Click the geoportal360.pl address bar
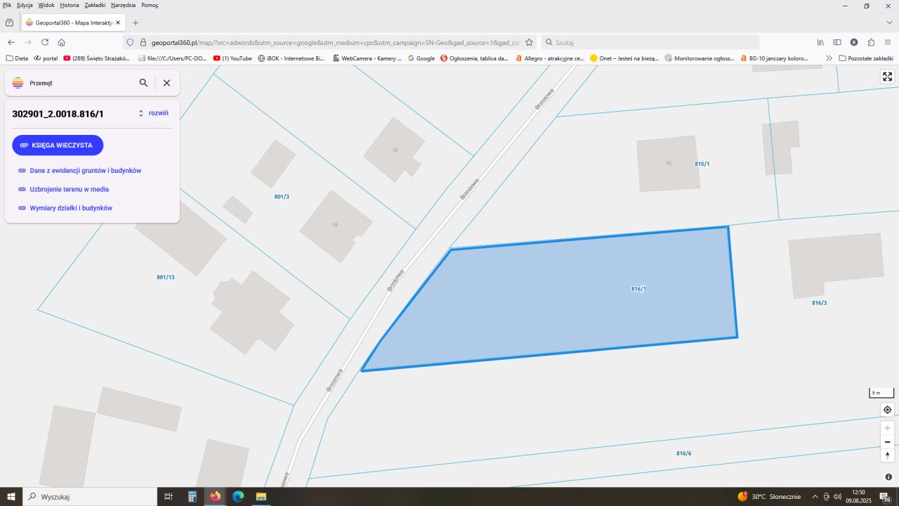Screen dimensions: 899x506 [330, 42]
